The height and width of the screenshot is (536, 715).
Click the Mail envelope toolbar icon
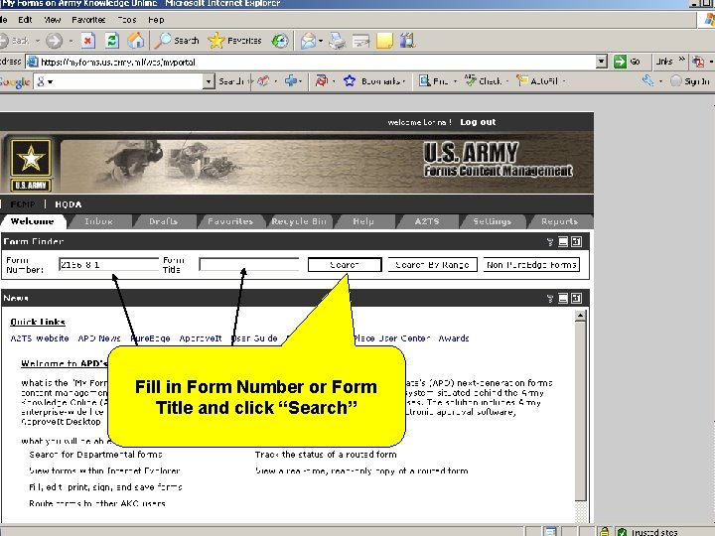click(x=309, y=41)
